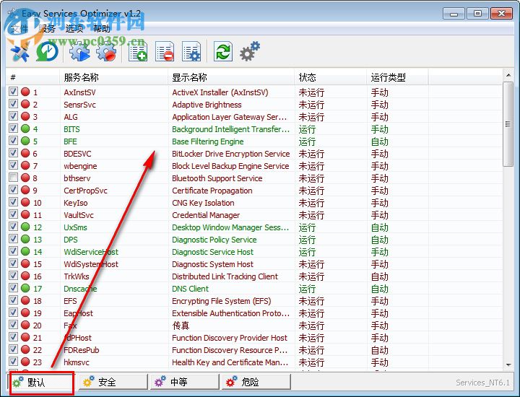Uncheck the ALG service checkbox
The image size is (520, 397).
[13, 116]
